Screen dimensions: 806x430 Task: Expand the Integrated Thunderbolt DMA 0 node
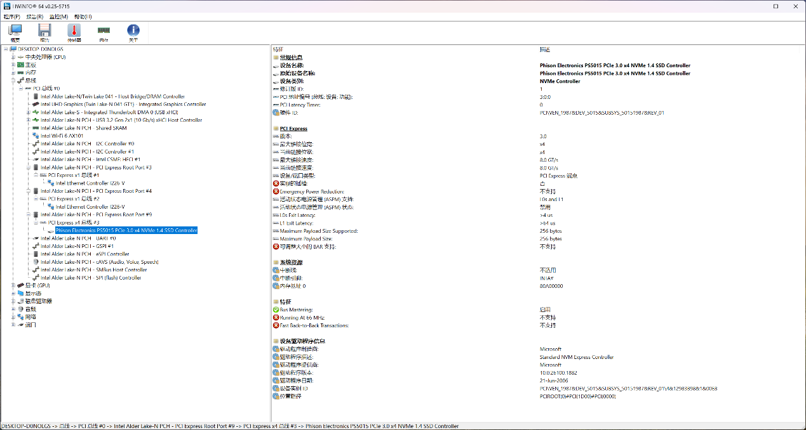pos(28,112)
